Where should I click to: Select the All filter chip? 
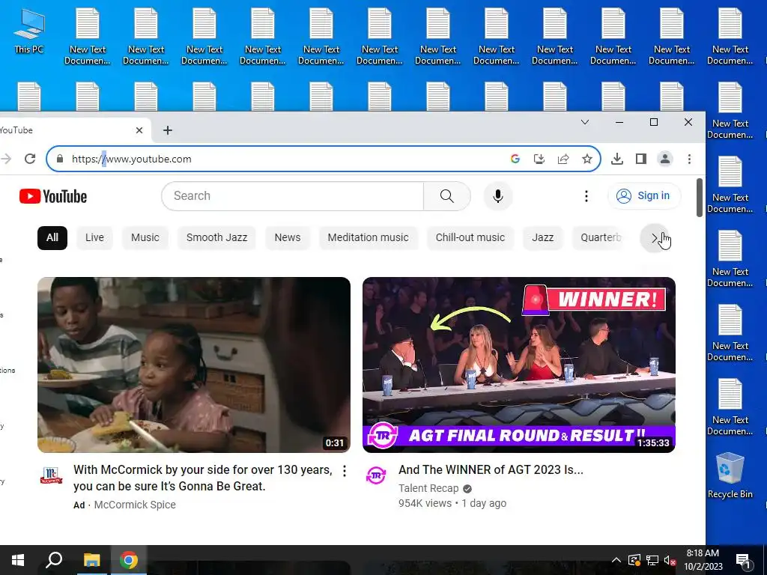click(x=52, y=237)
